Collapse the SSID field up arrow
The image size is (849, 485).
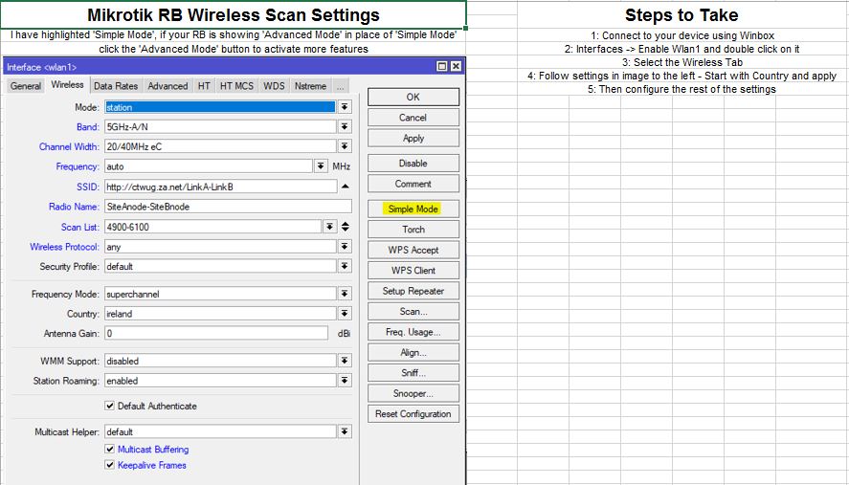345,187
